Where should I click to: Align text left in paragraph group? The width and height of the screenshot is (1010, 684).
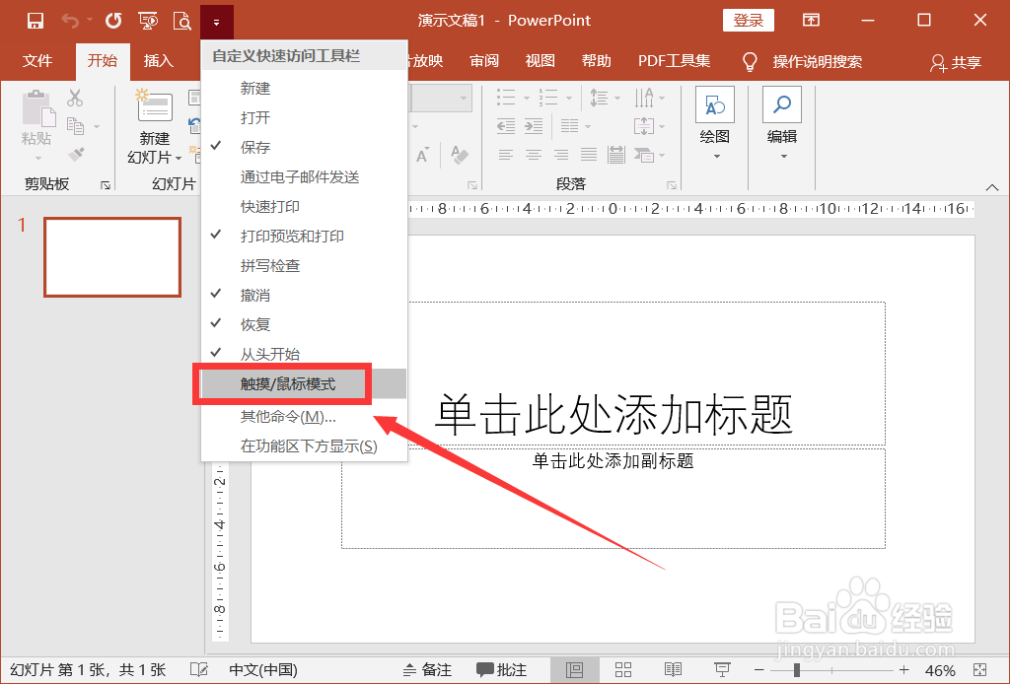(506, 155)
